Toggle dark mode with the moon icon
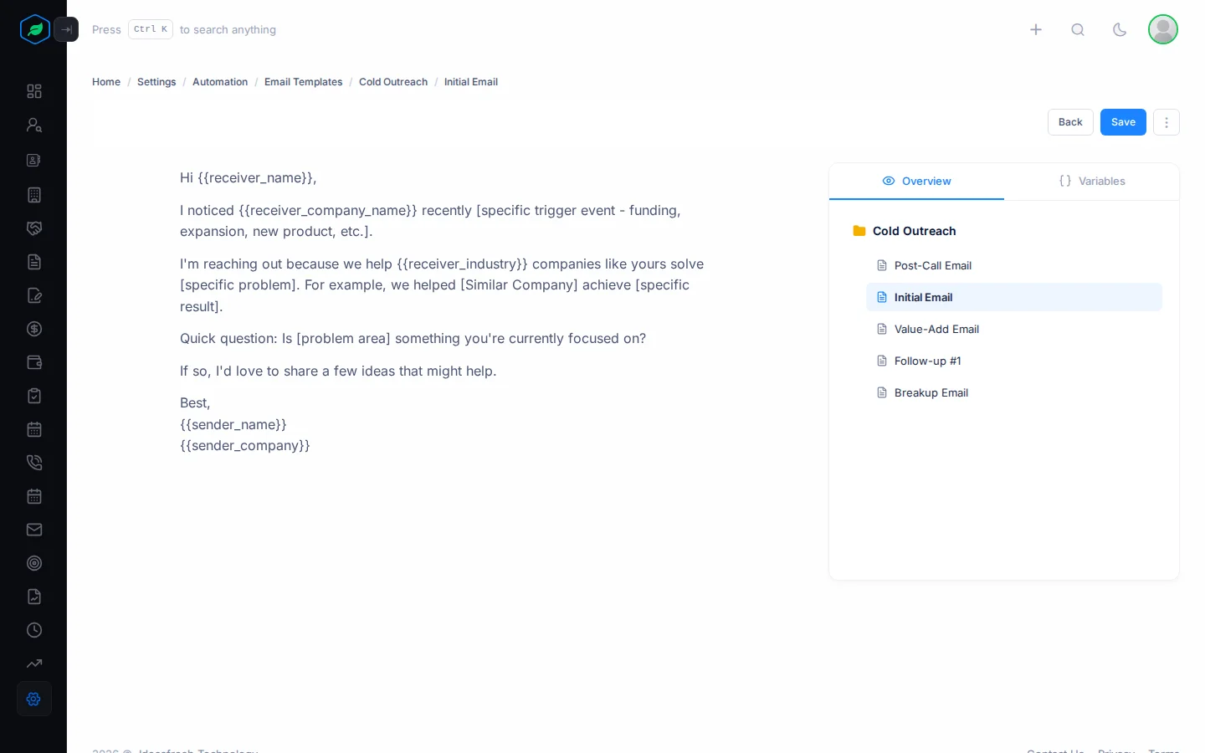The width and height of the screenshot is (1205, 753). pyautogui.click(x=1120, y=29)
